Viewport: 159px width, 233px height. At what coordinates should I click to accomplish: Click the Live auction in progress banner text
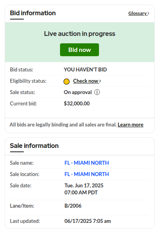79,34
